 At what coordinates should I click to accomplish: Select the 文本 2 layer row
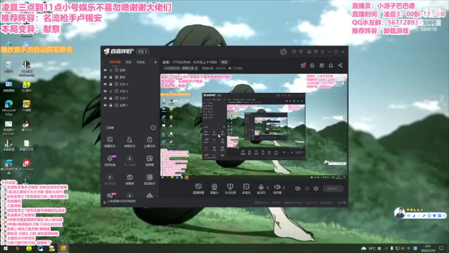coord(130,91)
